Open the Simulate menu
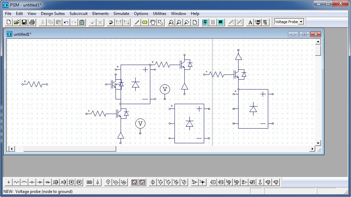The height and width of the screenshot is (197, 351). [x=121, y=14]
